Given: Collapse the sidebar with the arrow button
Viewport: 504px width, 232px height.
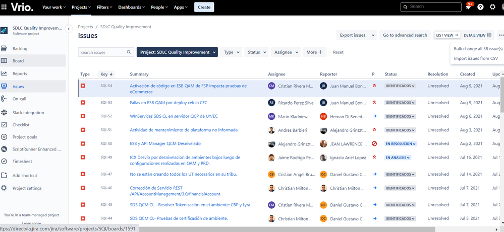Looking at the screenshot, I should pos(69,29).
